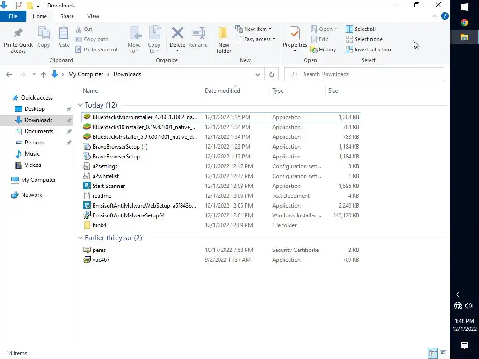Collapse the Today (12) group

(x=80, y=105)
